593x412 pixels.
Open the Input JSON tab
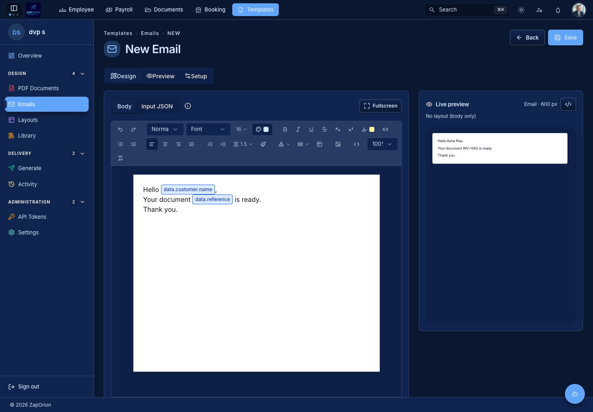pos(157,106)
